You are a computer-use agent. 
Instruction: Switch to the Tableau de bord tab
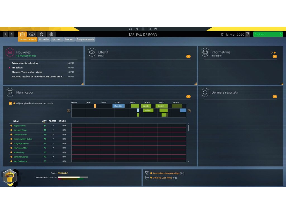tap(28, 39)
